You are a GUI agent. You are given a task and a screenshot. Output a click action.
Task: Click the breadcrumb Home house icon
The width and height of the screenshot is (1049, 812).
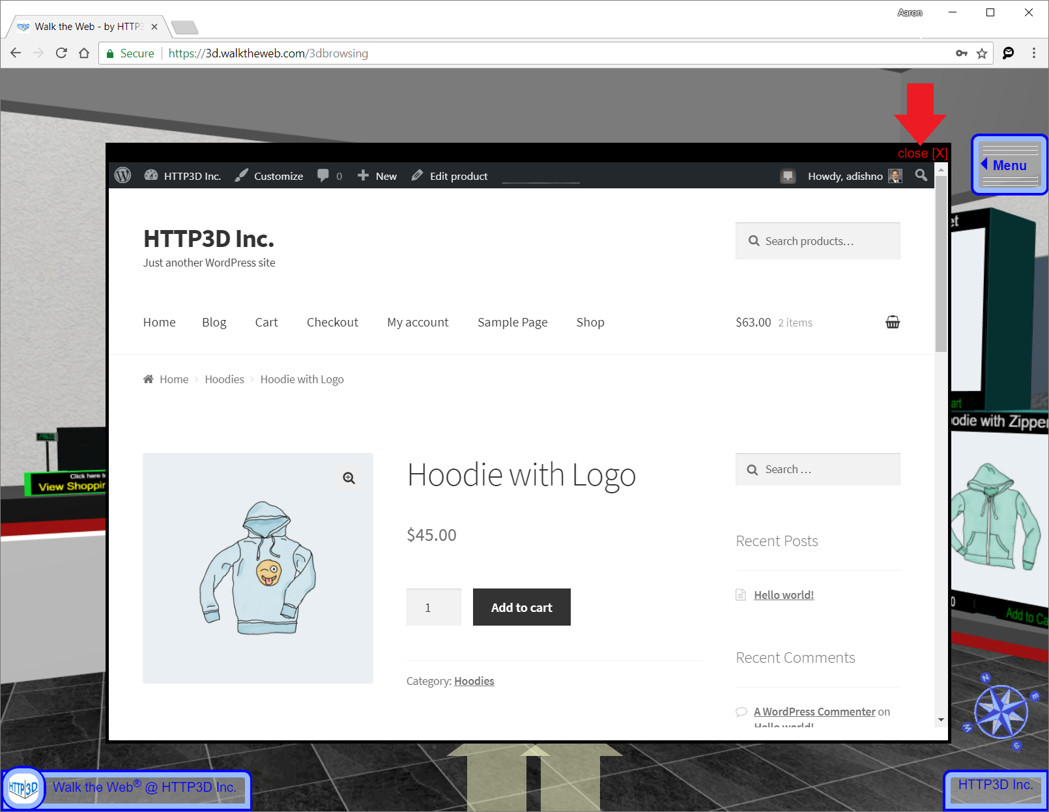(x=149, y=379)
